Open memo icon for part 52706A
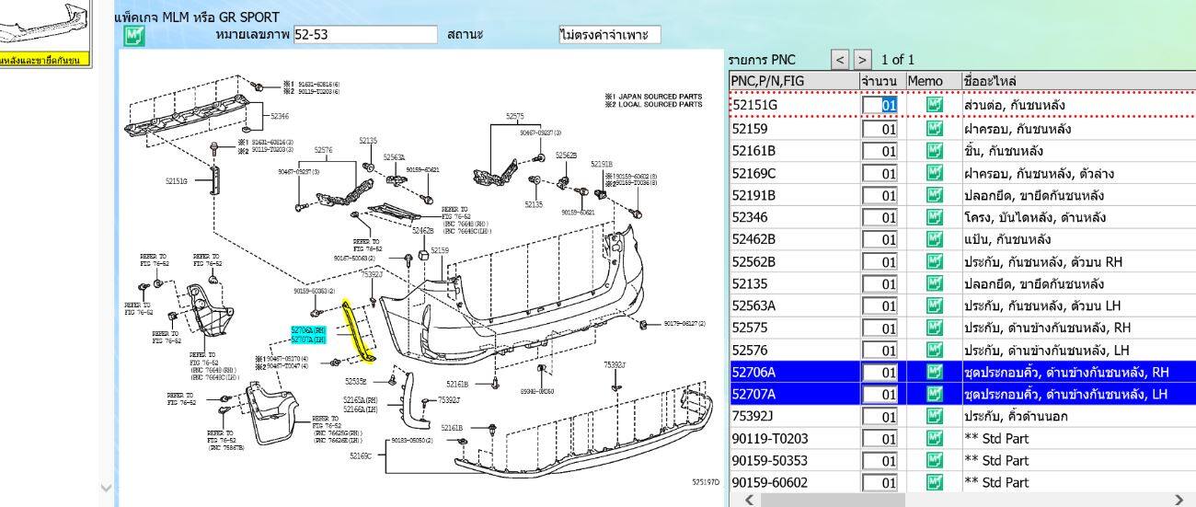 tap(933, 372)
